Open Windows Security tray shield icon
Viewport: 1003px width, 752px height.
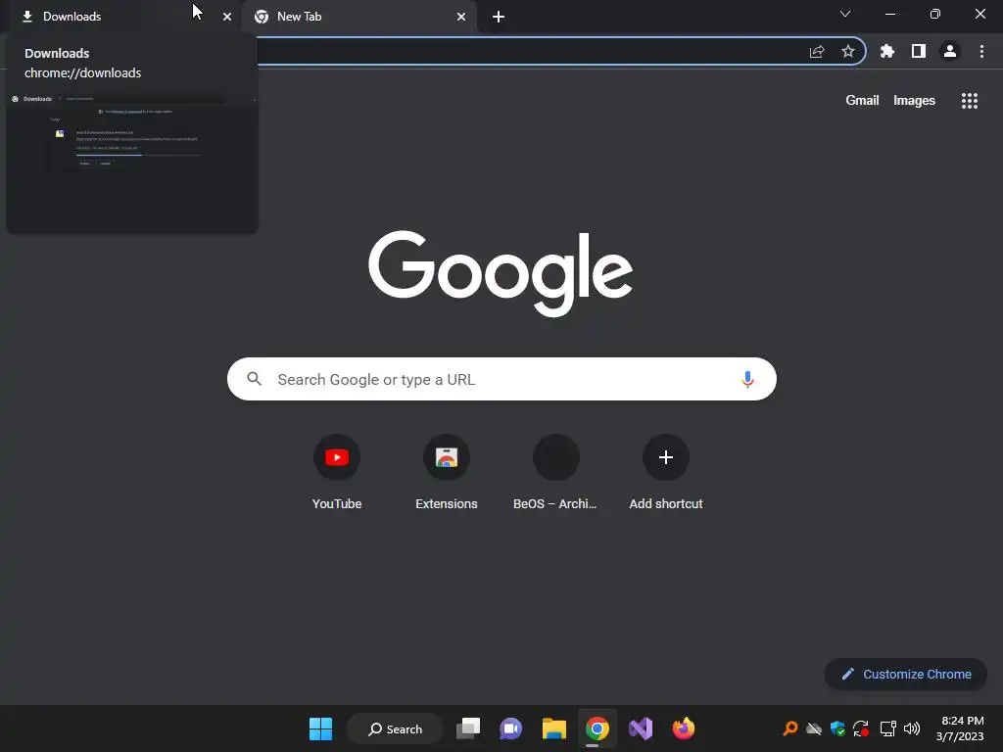tap(837, 728)
